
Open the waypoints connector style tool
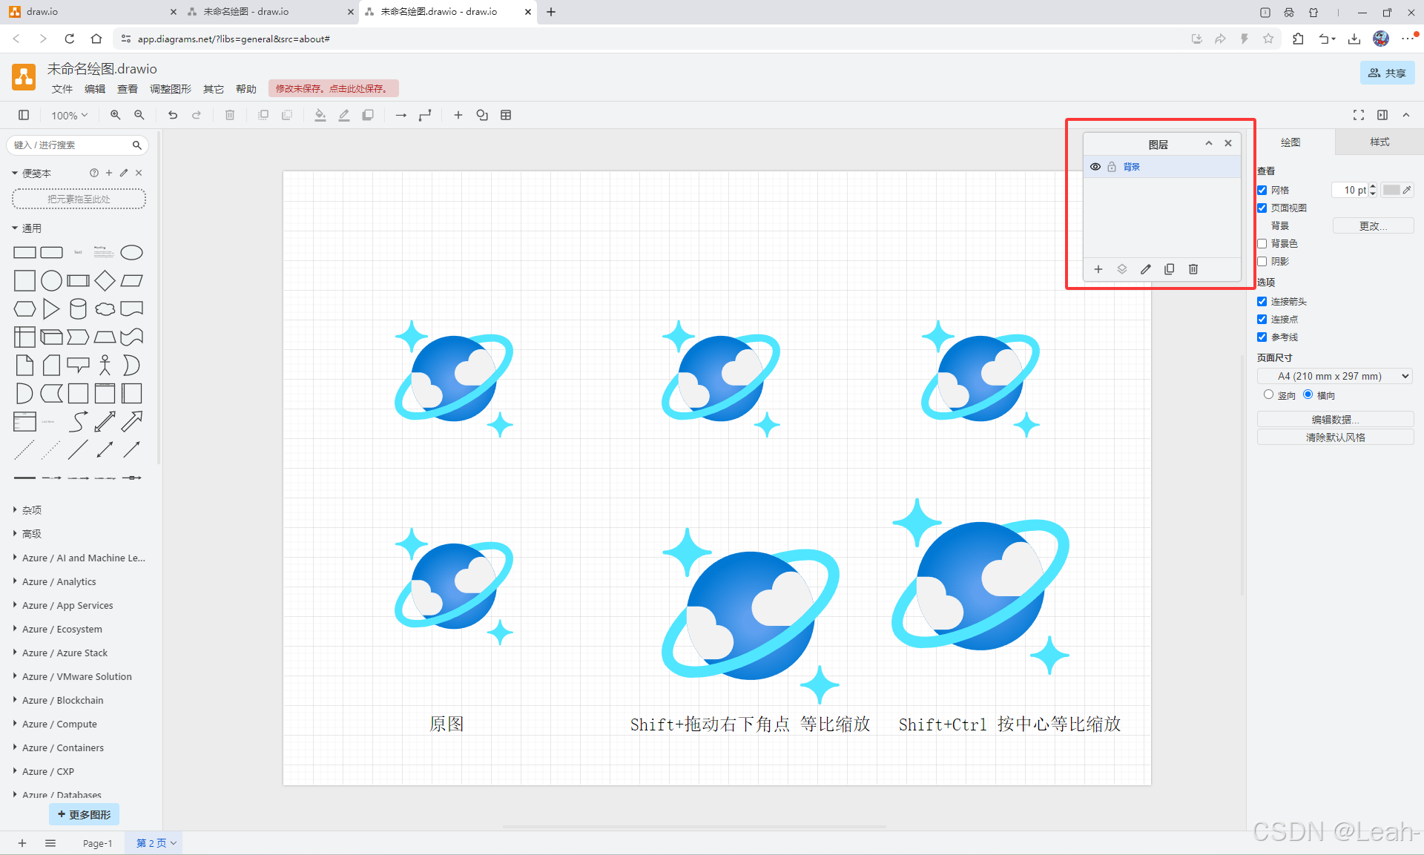425,115
